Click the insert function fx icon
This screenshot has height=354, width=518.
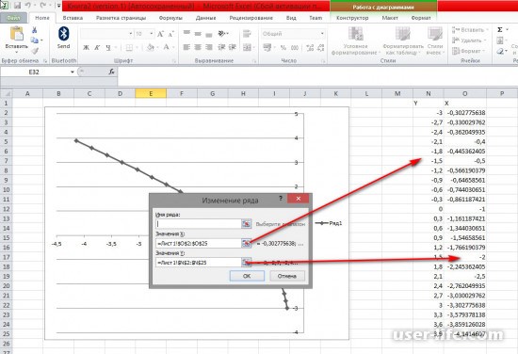click(112, 72)
